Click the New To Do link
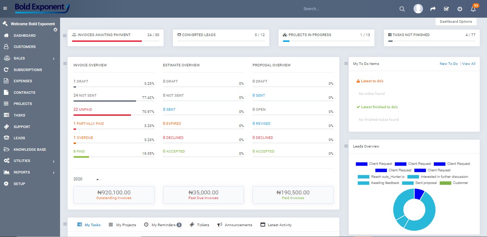This screenshot has width=487, height=237. 449,64
